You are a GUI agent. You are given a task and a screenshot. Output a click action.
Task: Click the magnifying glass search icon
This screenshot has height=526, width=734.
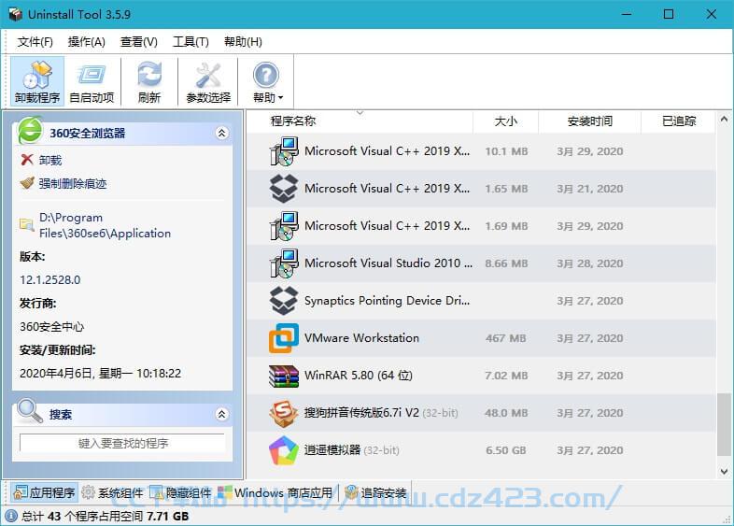pyautogui.click(x=30, y=410)
